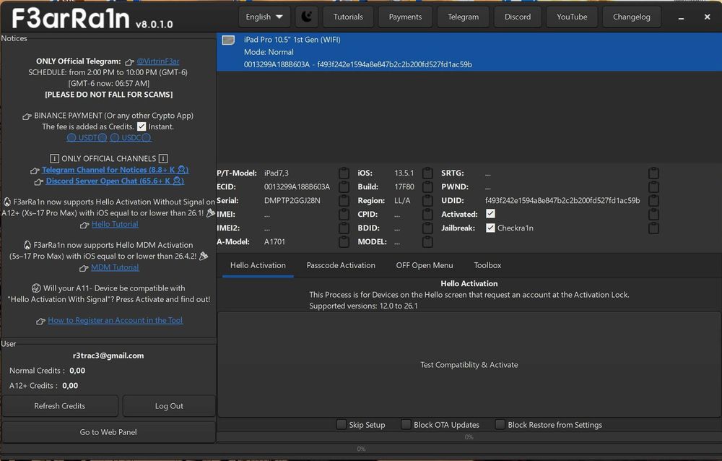Open the USDT payment link

(x=87, y=137)
